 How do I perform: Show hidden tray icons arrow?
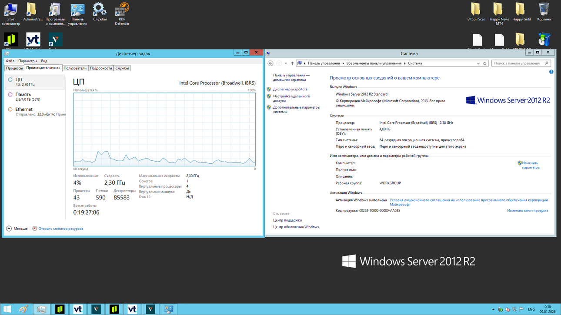click(493, 309)
